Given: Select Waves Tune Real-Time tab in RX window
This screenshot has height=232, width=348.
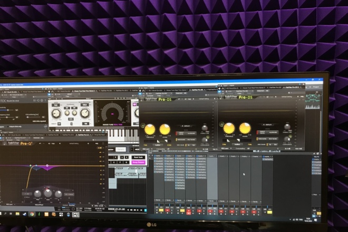Looking at the screenshot, I should (33, 91).
